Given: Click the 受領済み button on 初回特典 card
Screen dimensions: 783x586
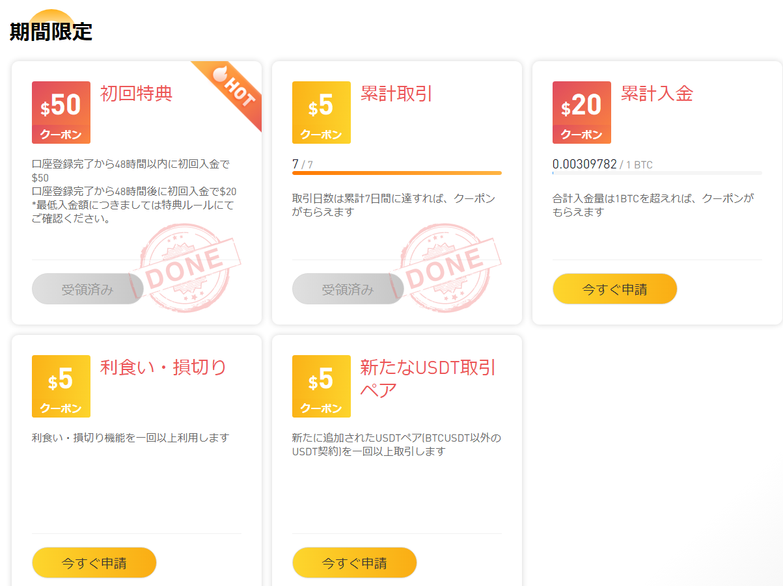Looking at the screenshot, I should tap(87, 288).
